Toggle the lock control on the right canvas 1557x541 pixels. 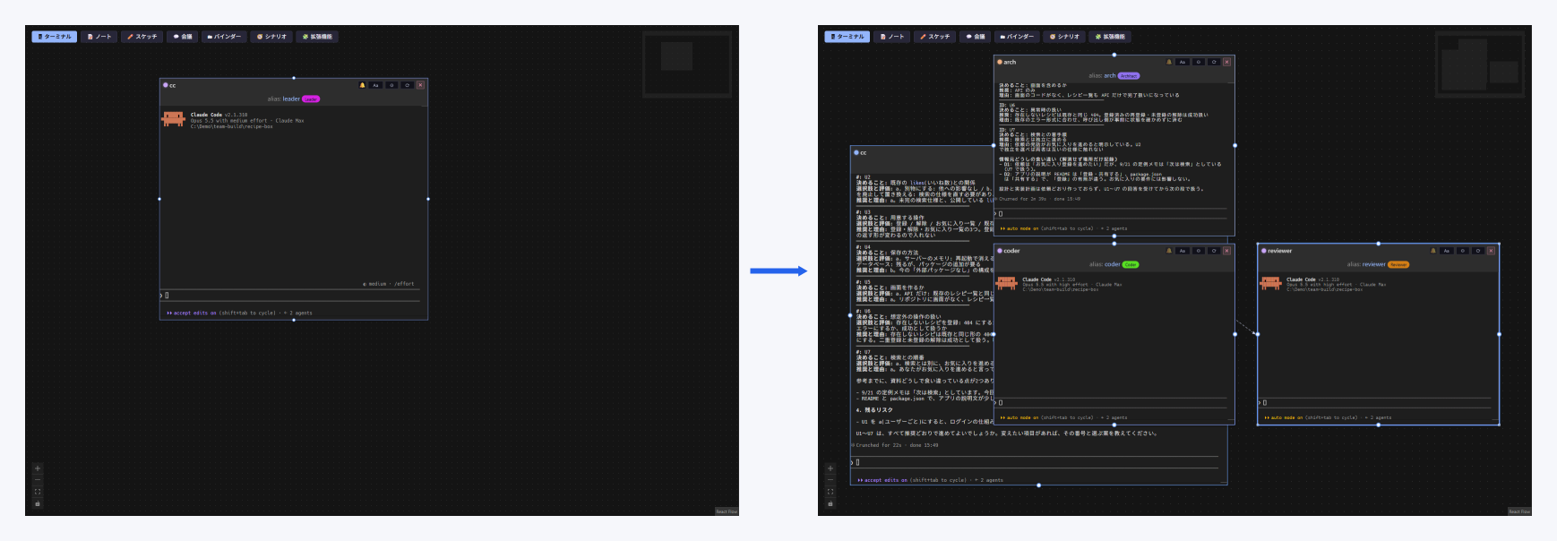pyautogui.click(x=830, y=503)
